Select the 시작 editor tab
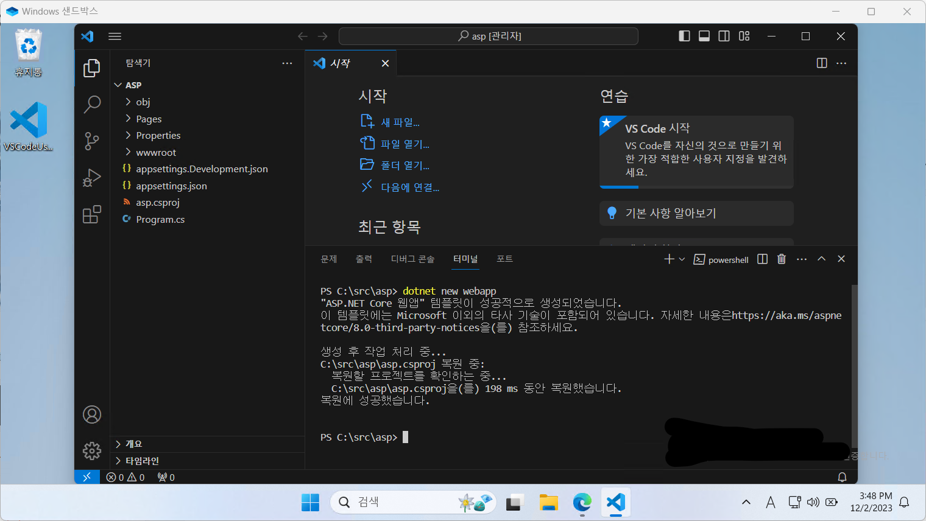Image resolution: width=926 pixels, height=521 pixels. pos(351,63)
